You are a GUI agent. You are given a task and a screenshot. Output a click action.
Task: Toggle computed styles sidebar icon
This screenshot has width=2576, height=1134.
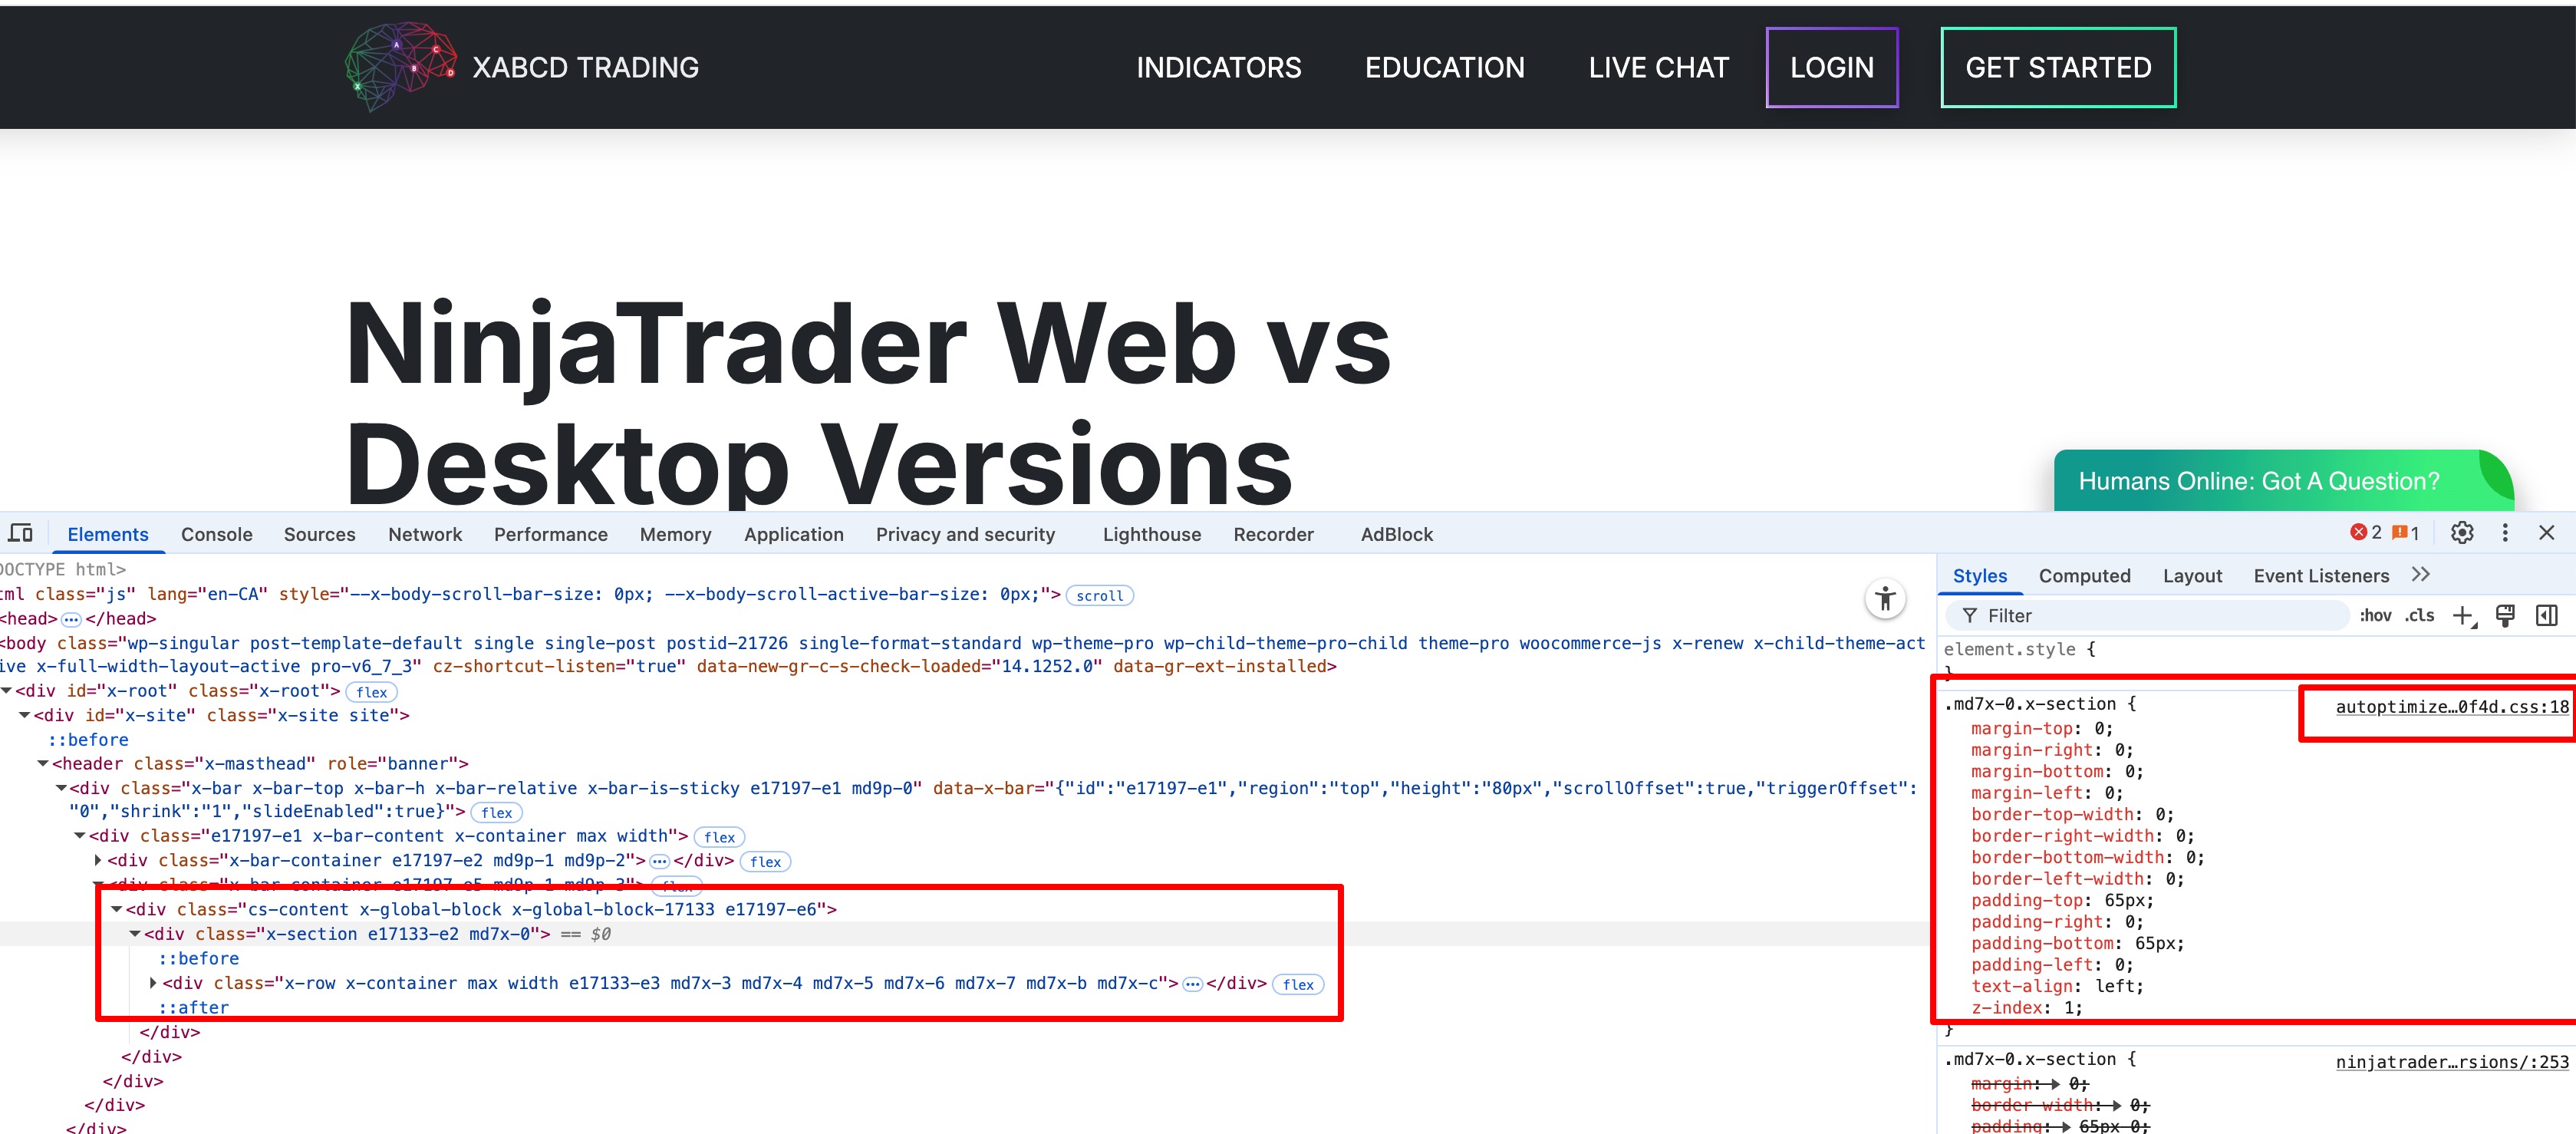2547,616
